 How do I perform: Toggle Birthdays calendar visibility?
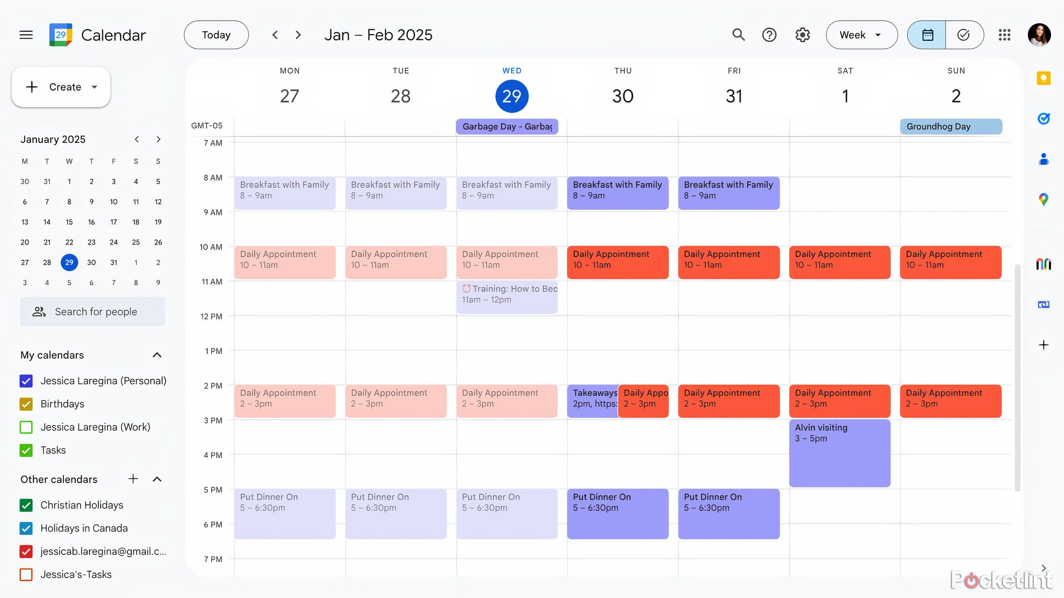click(27, 404)
